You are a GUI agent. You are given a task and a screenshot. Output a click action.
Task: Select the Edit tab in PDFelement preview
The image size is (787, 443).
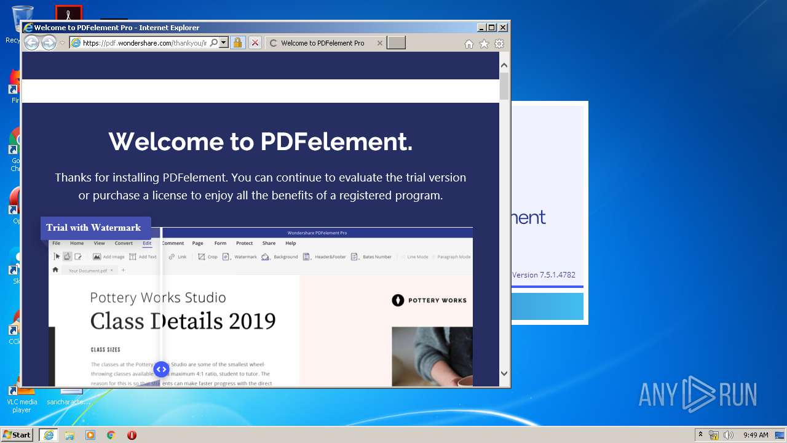tap(147, 243)
